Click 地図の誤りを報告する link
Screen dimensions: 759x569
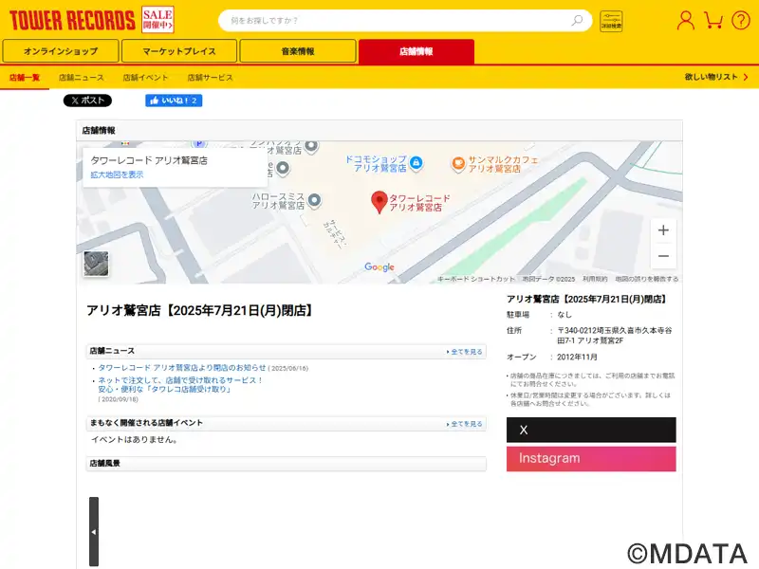click(647, 279)
